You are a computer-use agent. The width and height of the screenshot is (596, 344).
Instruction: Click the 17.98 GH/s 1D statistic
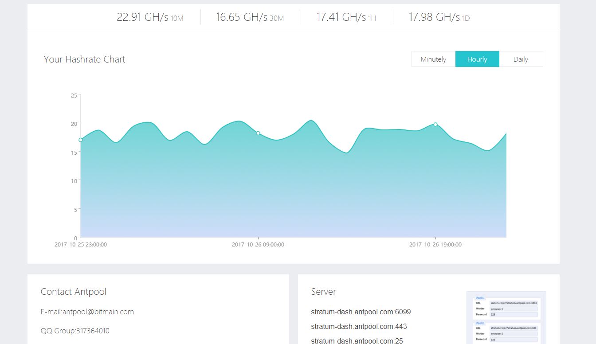pyautogui.click(x=439, y=17)
